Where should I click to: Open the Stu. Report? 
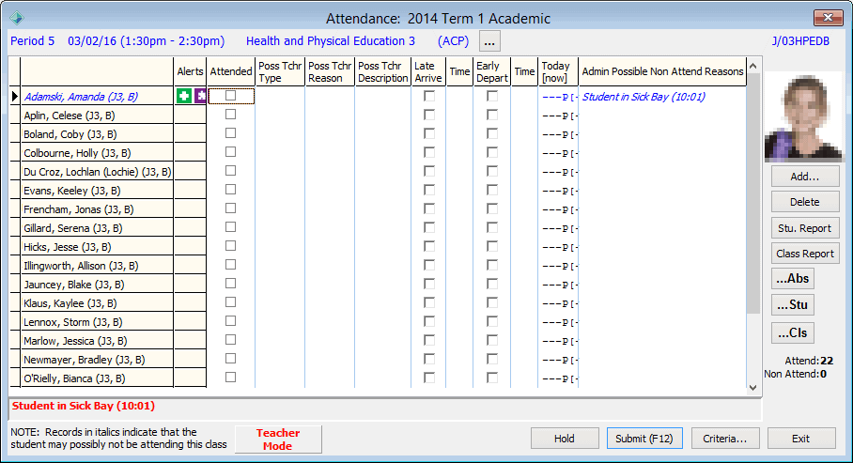click(x=805, y=228)
